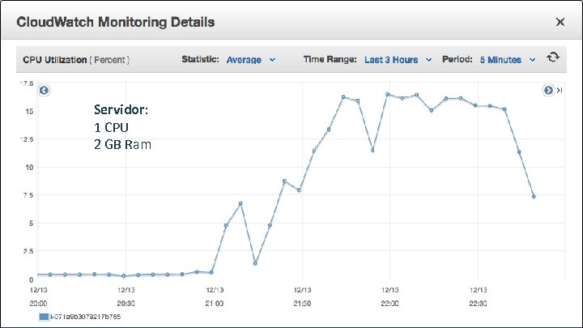Click the '1 CPU' annotation text

coord(111,127)
